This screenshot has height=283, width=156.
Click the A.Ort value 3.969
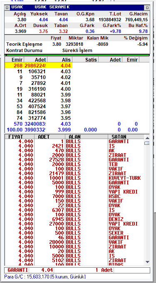coord(20,31)
